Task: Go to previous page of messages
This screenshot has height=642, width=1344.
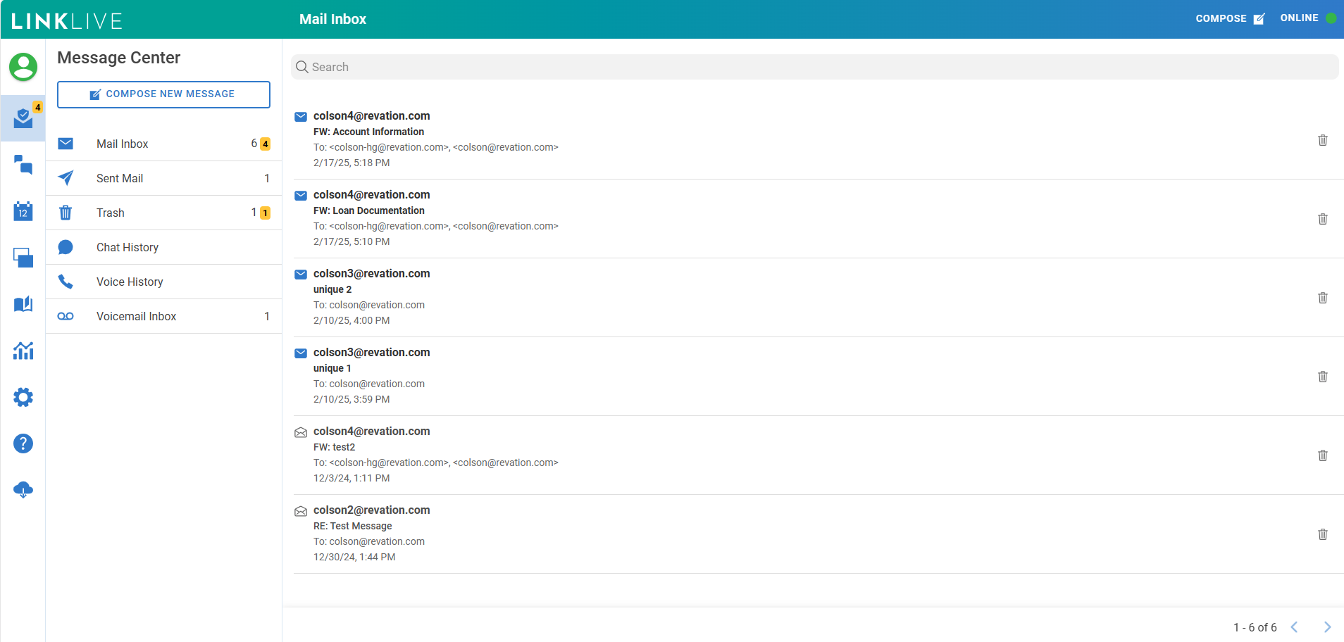Action: point(1294,627)
